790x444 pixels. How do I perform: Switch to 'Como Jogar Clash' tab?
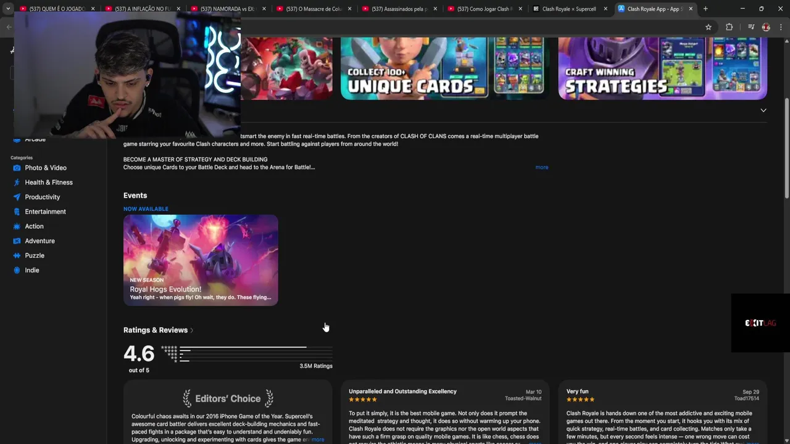pos(484,9)
